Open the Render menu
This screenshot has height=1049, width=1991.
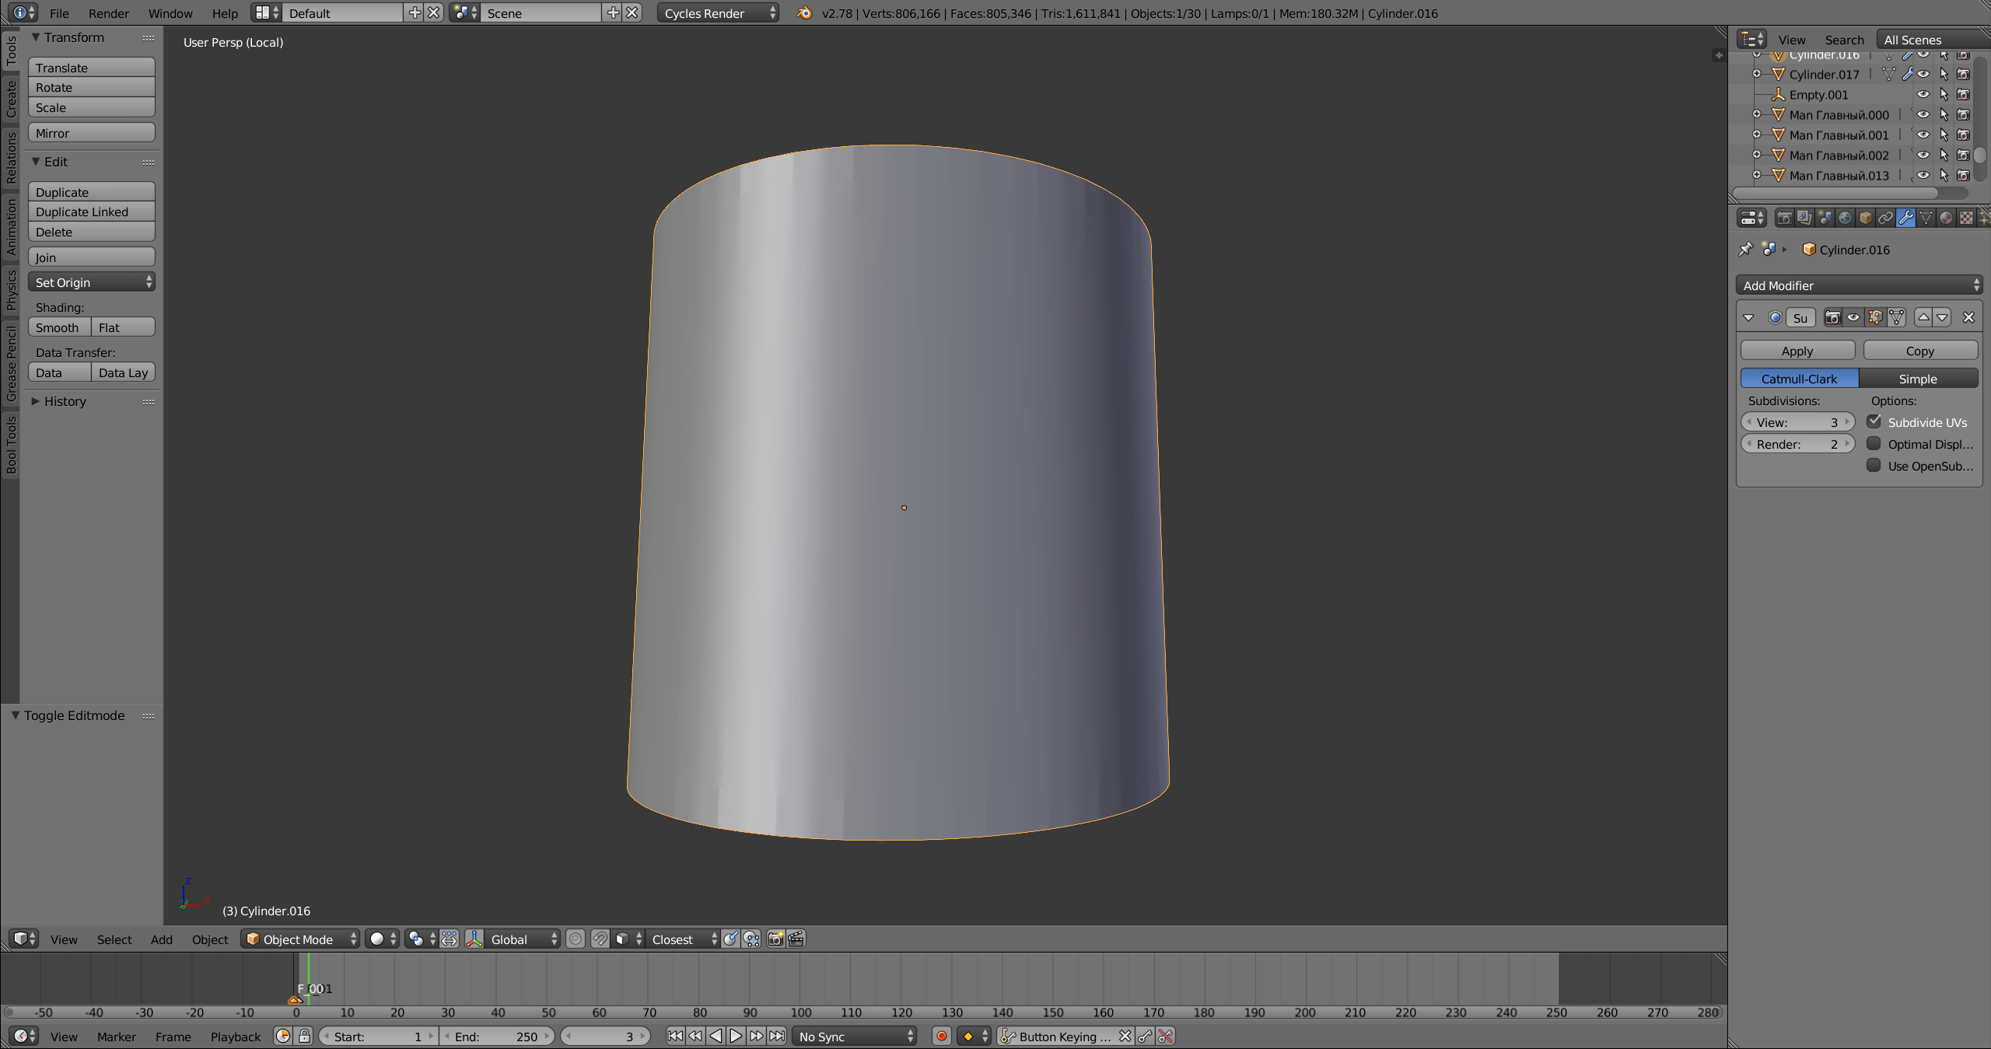click(108, 13)
